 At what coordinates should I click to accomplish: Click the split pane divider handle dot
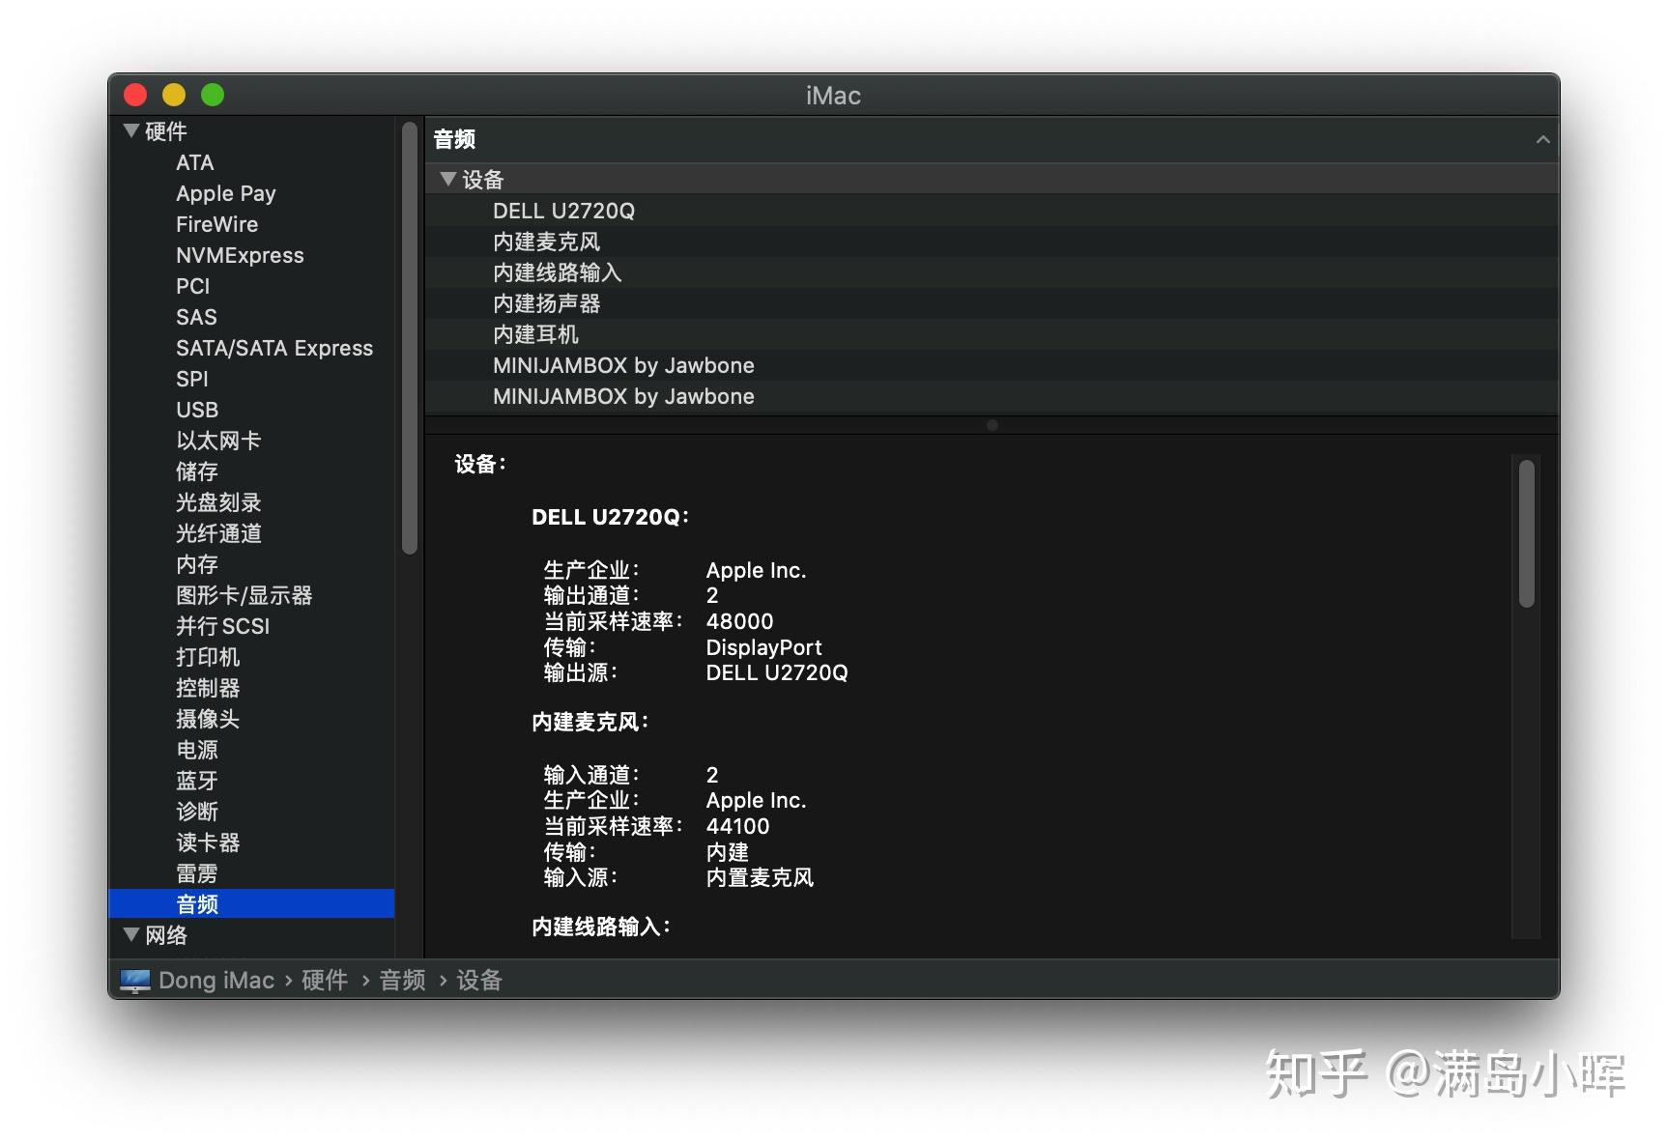(992, 425)
